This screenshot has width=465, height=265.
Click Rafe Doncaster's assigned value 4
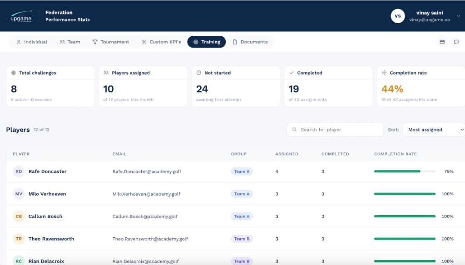pos(277,172)
